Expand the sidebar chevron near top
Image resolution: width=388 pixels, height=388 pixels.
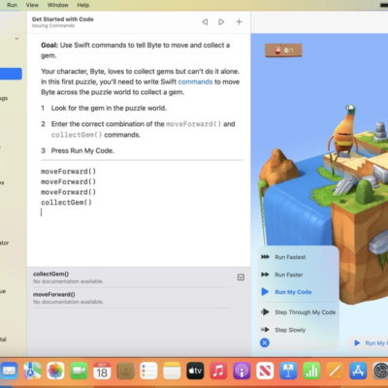coord(16,39)
